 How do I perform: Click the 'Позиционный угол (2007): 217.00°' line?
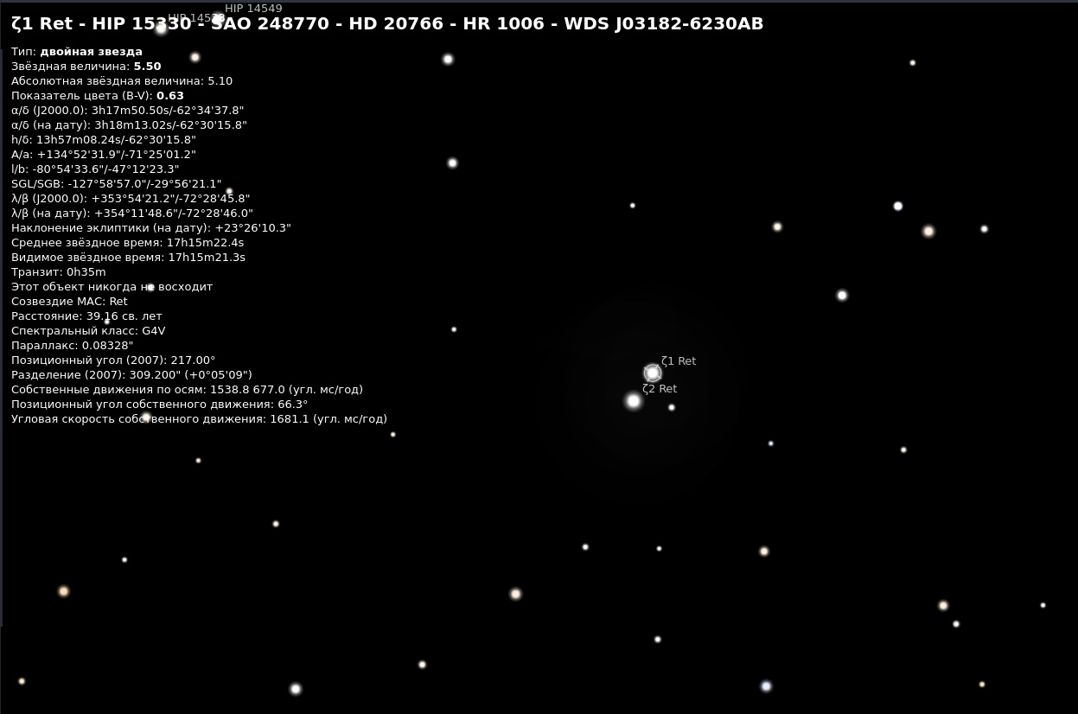tap(113, 360)
